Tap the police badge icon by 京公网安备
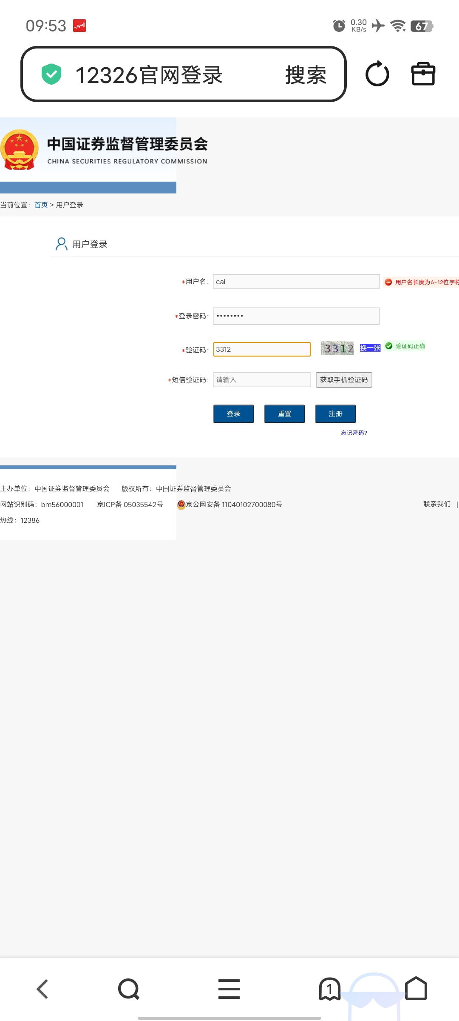459x1021 pixels. tap(181, 504)
